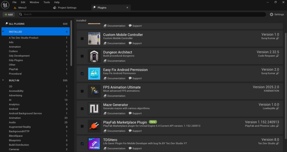Close the Plugins tab
This screenshot has height=152, width=287.
click(x=128, y=8)
